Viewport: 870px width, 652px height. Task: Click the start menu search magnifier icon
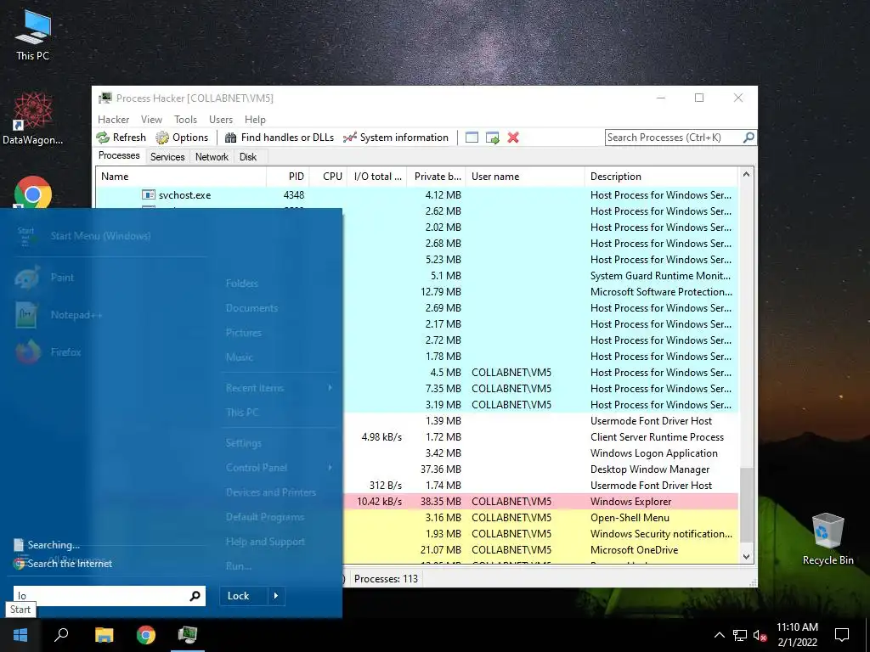[195, 596]
